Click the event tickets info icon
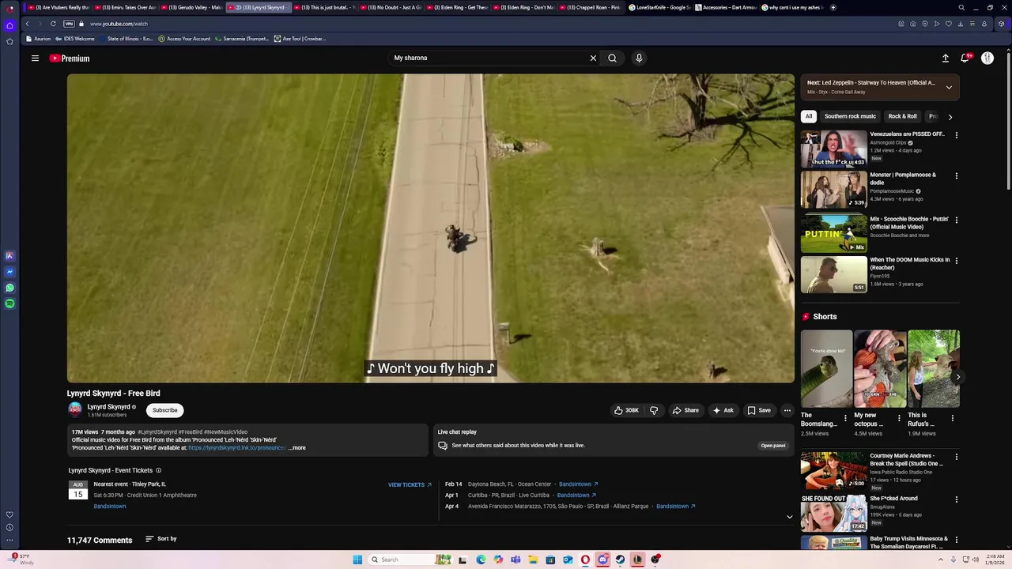The height and width of the screenshot is (569, 1012). point(158,470)
